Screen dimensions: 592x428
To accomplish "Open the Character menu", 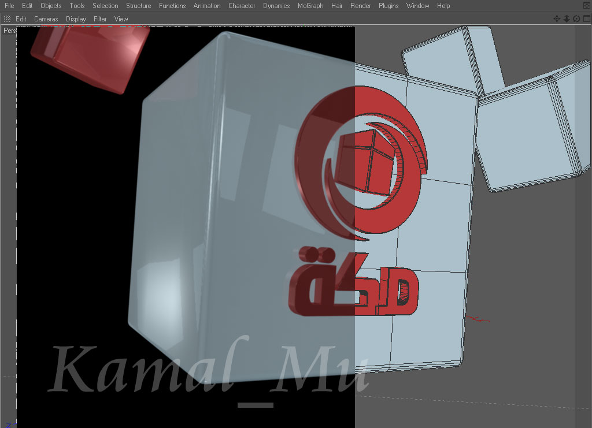I will tap(242, 6).
